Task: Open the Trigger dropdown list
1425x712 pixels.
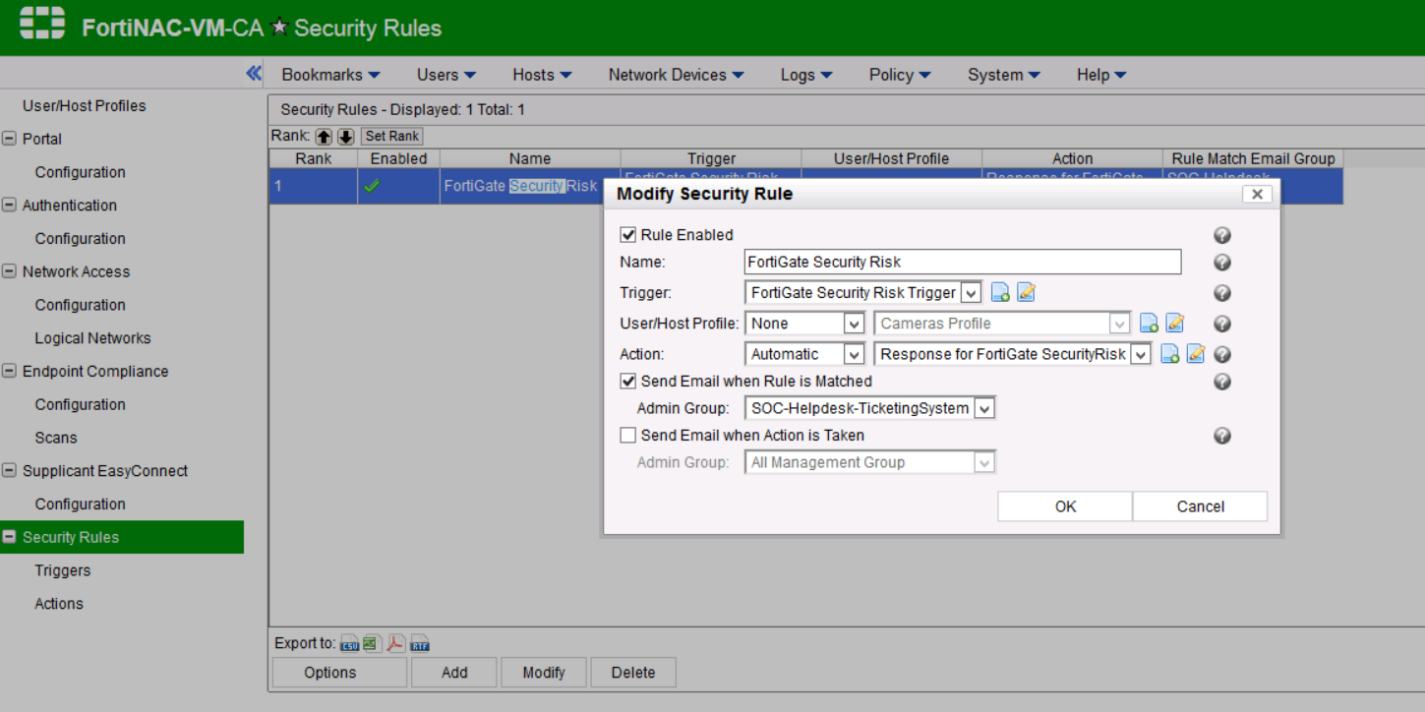Action: (x=971, y=293)
